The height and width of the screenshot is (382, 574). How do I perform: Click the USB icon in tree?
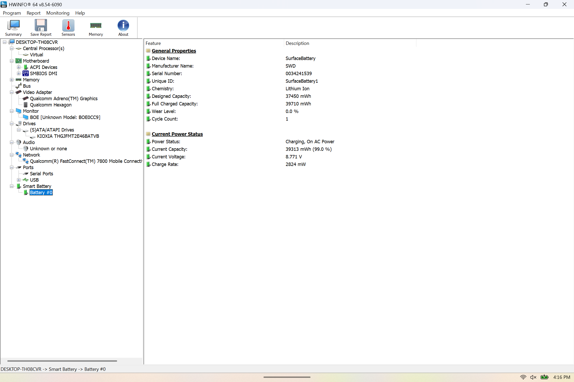26,180
